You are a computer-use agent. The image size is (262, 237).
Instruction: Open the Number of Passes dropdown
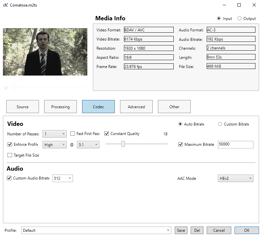click(x=55, y=134)
